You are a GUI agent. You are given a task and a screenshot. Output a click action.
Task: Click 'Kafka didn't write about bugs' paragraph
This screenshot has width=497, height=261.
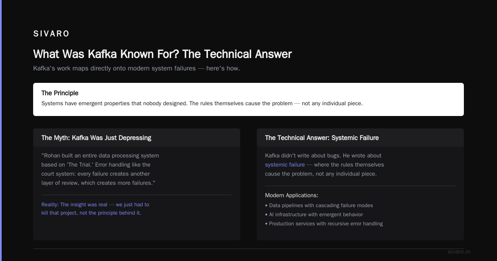tap(325, 165)
